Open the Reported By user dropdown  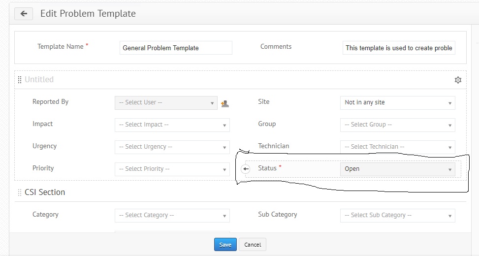166,102
